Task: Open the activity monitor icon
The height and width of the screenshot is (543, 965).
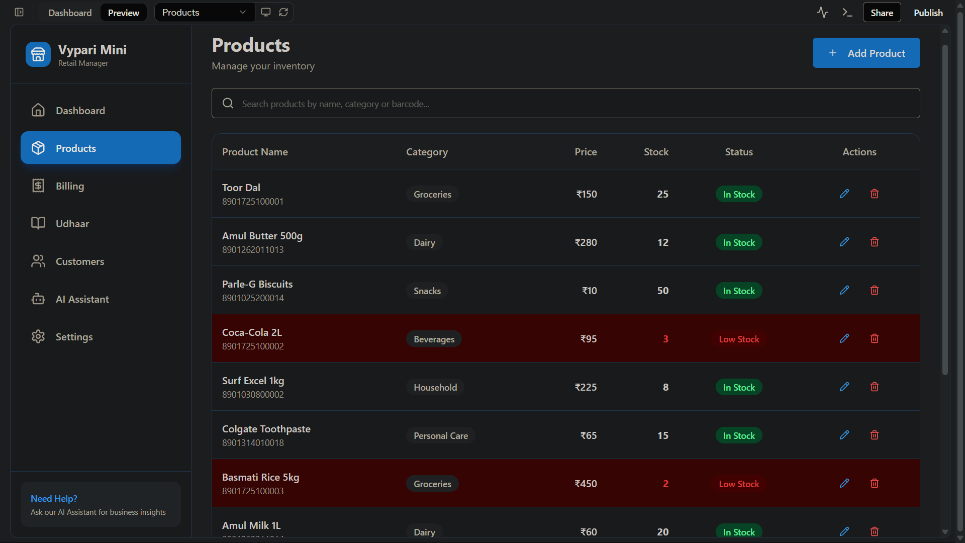Action: [822, 12]
